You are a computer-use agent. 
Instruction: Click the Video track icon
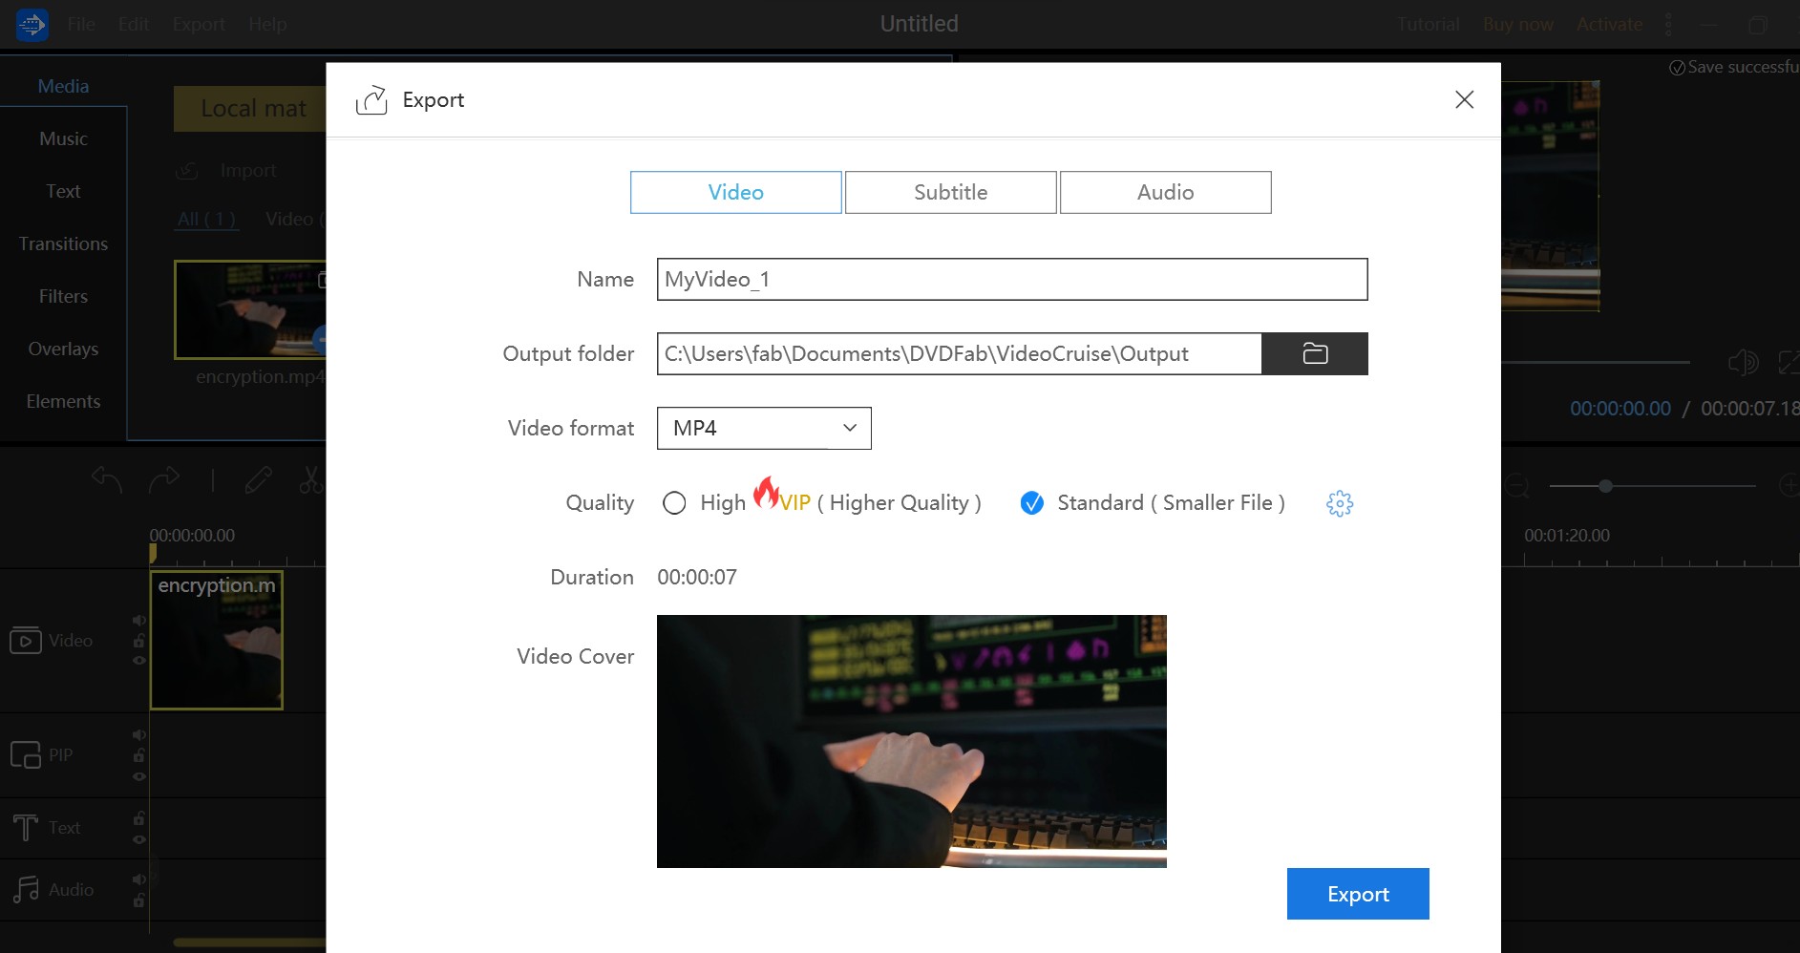[x=26, y=641]
